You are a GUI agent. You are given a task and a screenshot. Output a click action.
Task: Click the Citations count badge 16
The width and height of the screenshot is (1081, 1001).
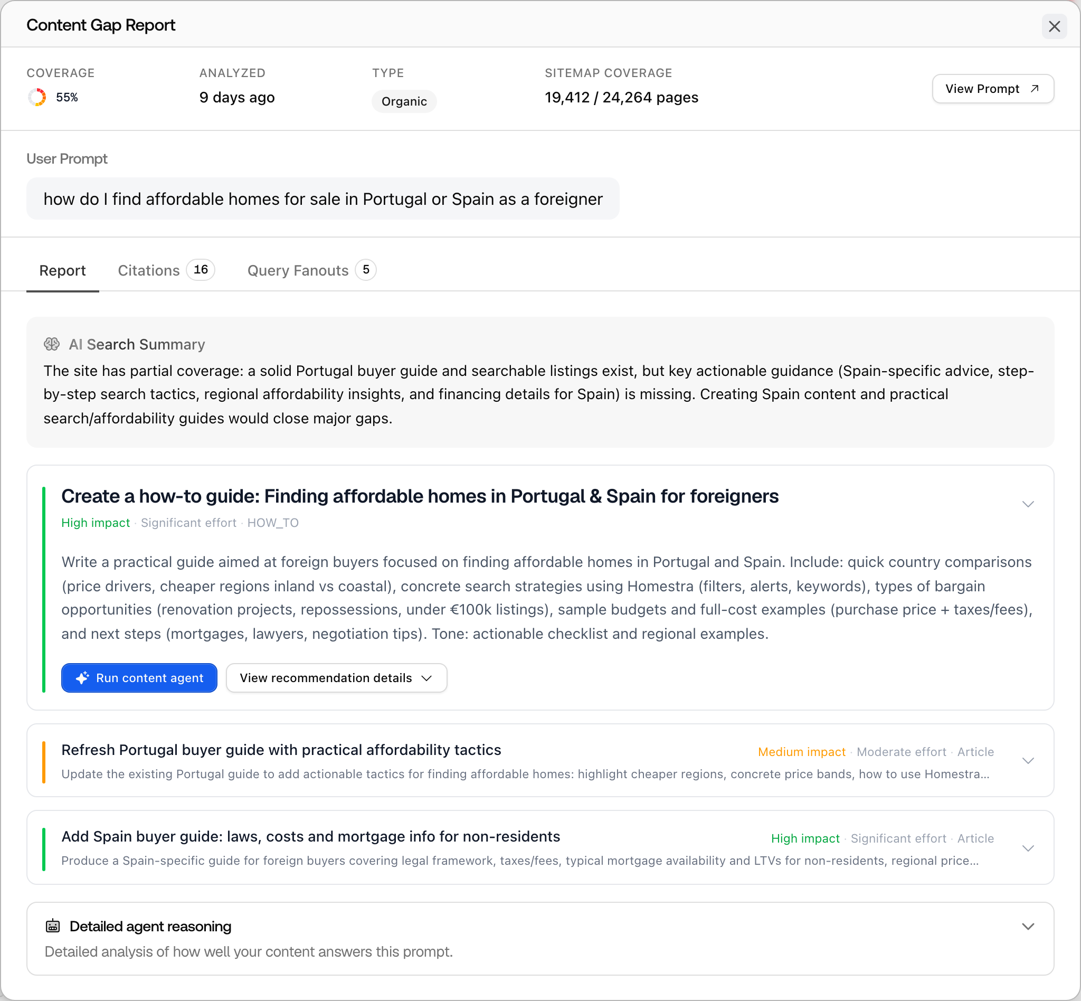click(201, 270)
